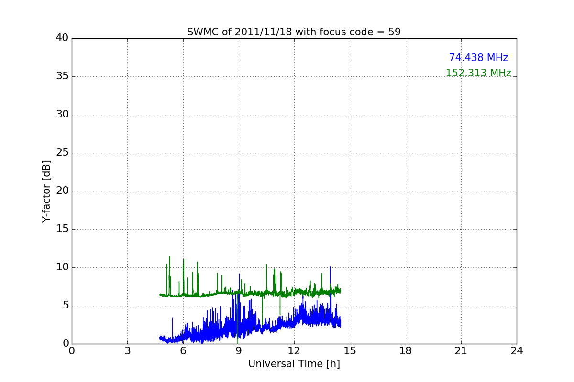Click the y-axis tick label '10'
This screenshot has width=574, height=382.
pos(62,267)
